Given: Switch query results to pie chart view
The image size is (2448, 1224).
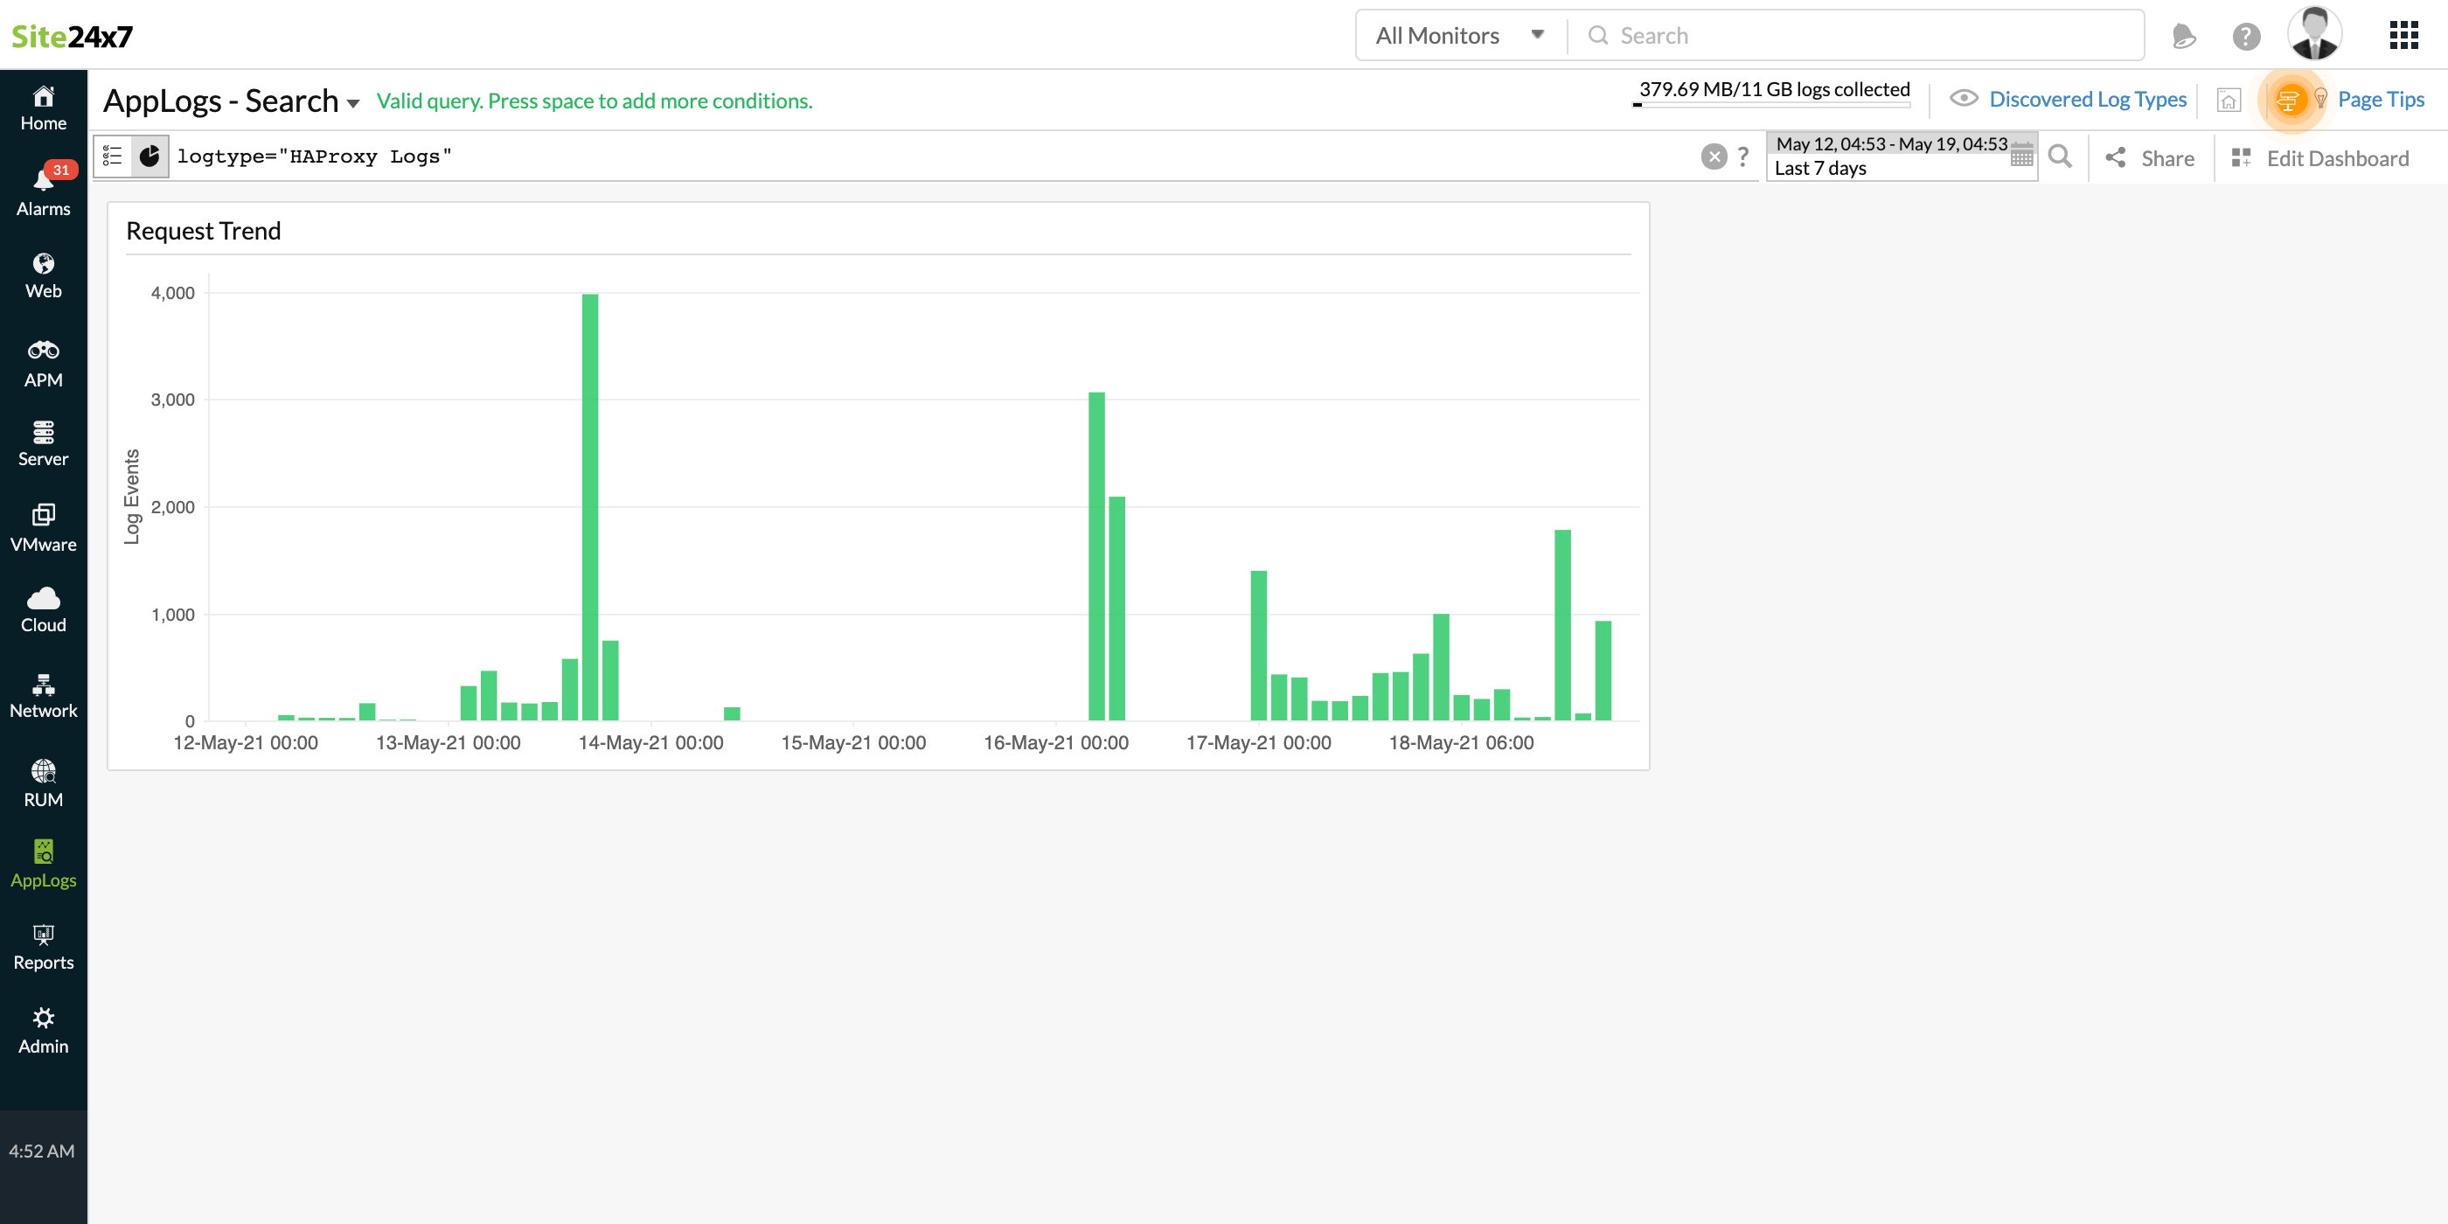Looking at the screenshot, I should tap(150, 156).
